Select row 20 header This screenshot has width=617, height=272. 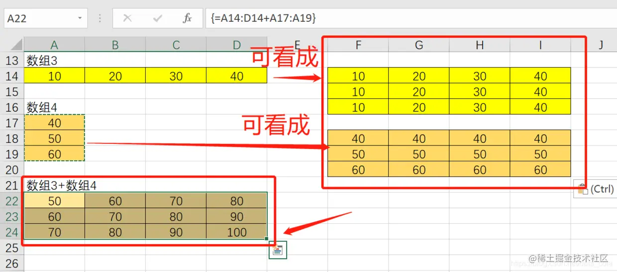[12, 170]
